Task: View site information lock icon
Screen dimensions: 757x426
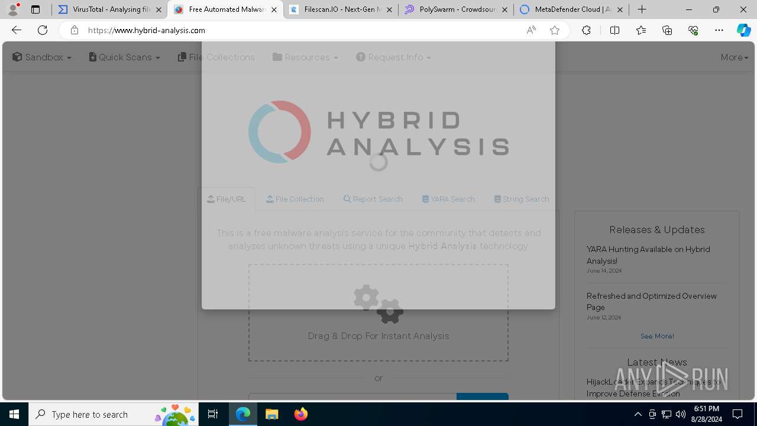Action: [x=74, y=30]
